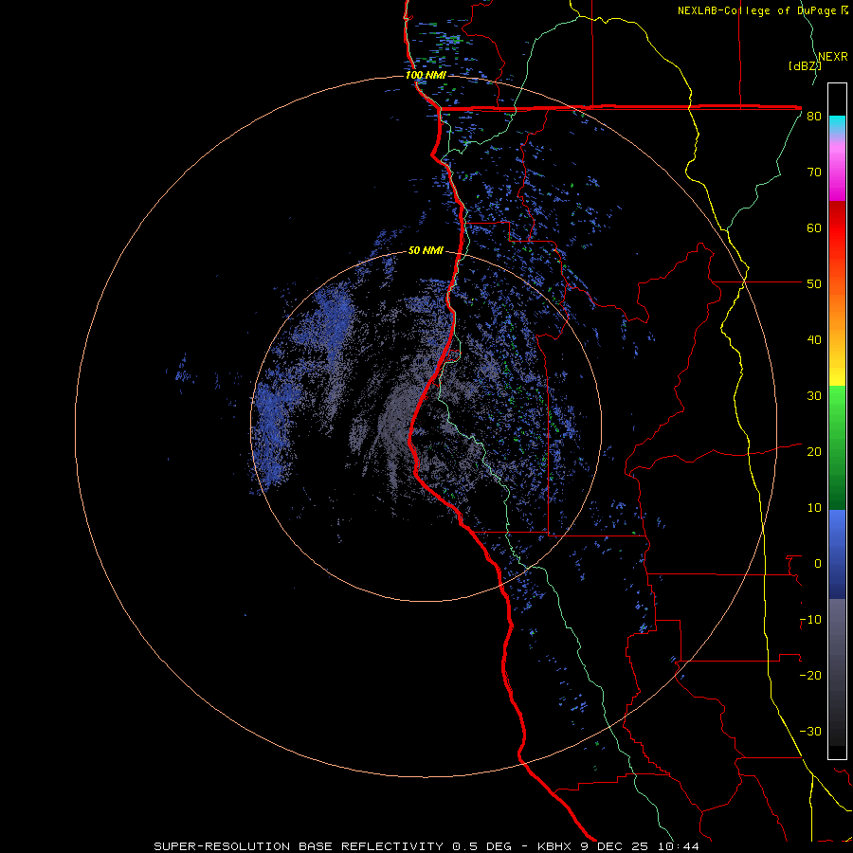Click the -10 value on the dBZ scale
The height and width of the screenshot is (853, 853).
pyautogui.click(x=810, y=620)
